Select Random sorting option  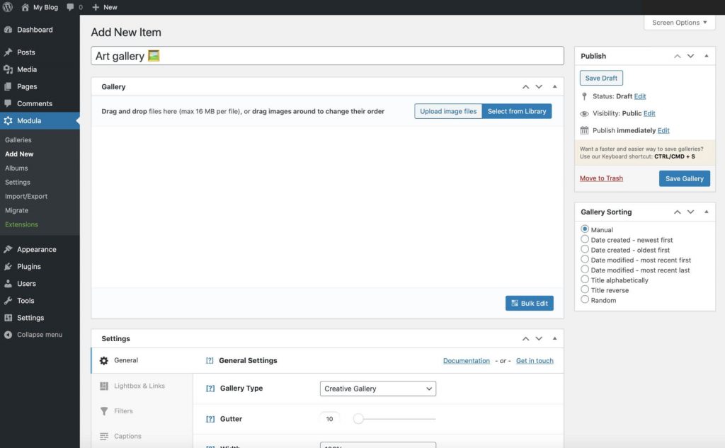coord(585,299)
